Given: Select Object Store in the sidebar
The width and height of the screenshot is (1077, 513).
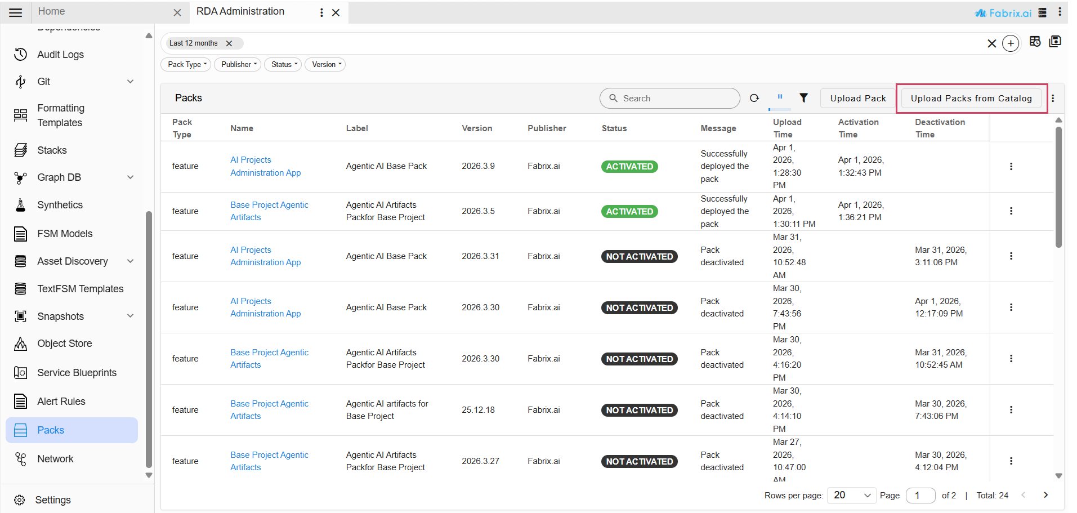Looking at the screenshot, I should [64, 343].
